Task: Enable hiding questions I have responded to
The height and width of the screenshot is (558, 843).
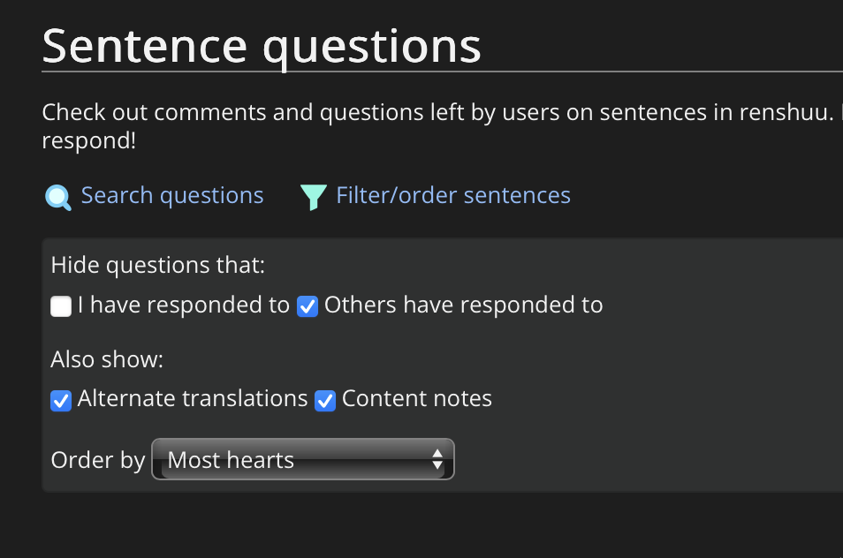Action: 61,306
